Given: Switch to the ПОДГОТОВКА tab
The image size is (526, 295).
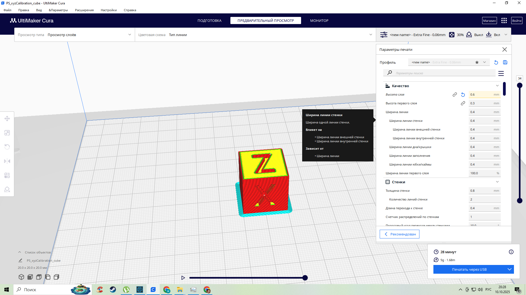Looking at the screenshot, I should pyautogui.click(x=209, y=20).
